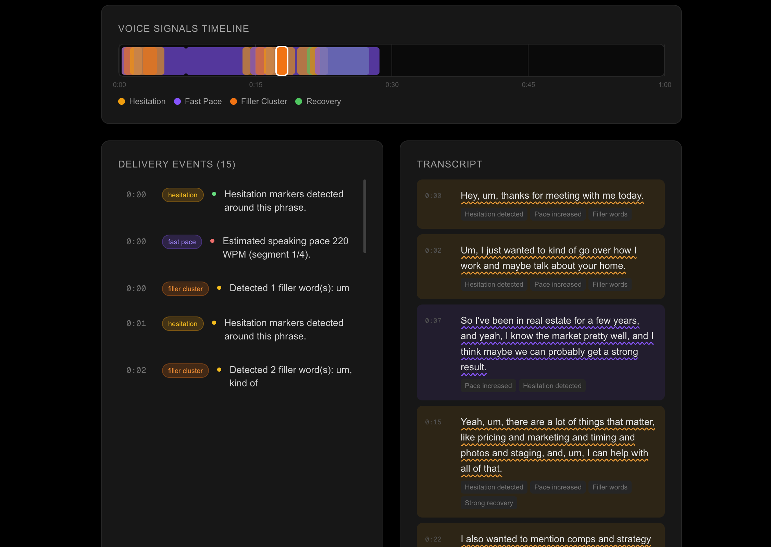Click the filler cluster badge at 0:00
This screenshot has width=771, height=547.
pos(185,289)
